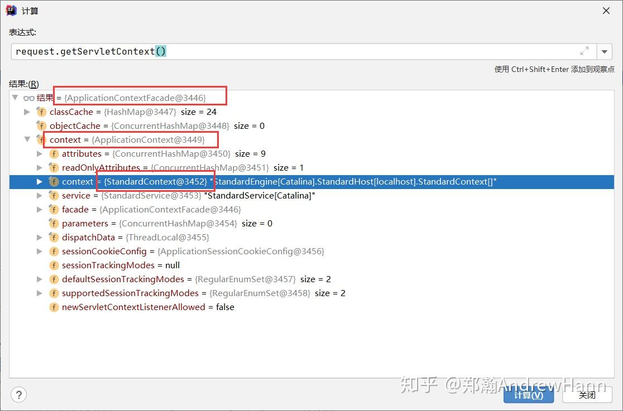This screenshot has height=411, width=623.
Task: Click the field icon next to classCache
Action: [x=41, y=112]
